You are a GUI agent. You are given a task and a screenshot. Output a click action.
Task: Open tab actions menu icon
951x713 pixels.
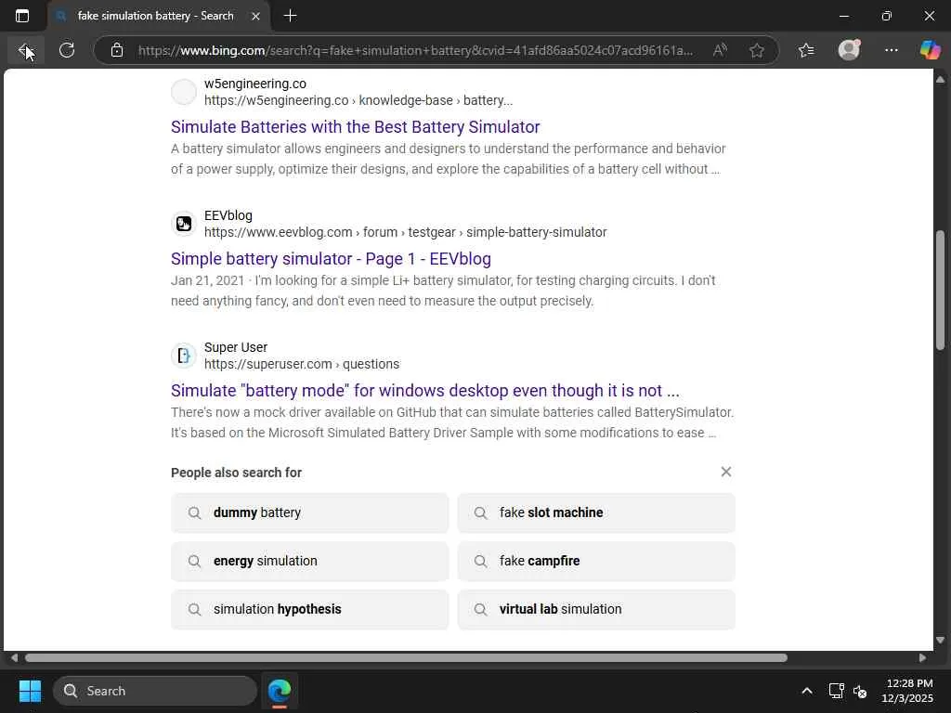tap(22, 16)
